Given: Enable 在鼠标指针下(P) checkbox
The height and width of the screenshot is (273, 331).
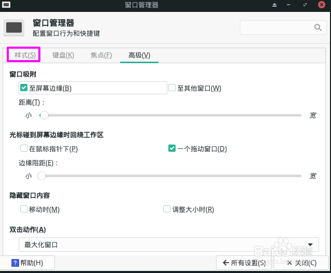Looking at the screenshot, I should pos(24,148).
